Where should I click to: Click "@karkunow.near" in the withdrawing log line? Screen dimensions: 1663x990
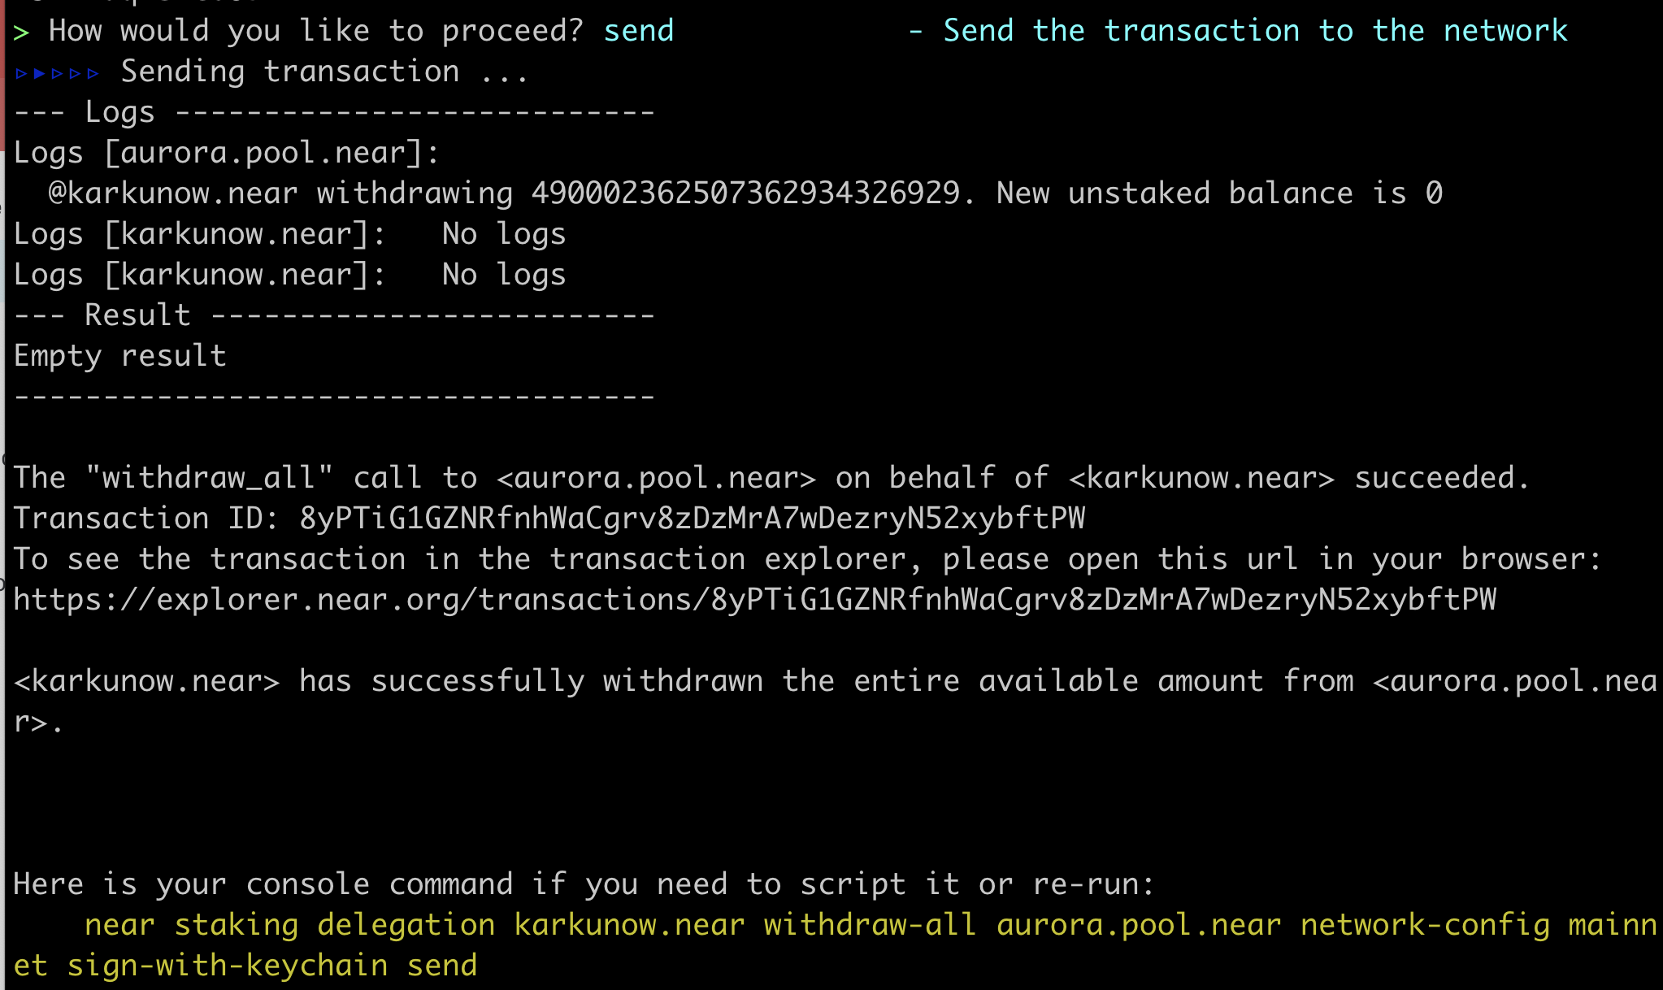click(173, 193)
